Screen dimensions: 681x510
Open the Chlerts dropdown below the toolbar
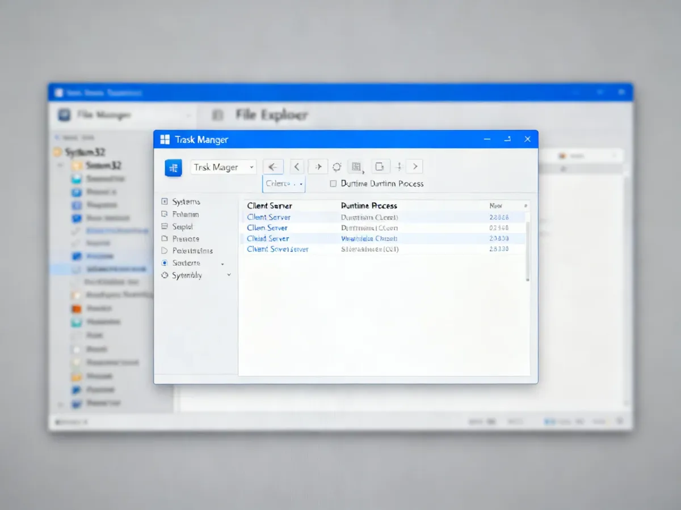coord(284,184)
